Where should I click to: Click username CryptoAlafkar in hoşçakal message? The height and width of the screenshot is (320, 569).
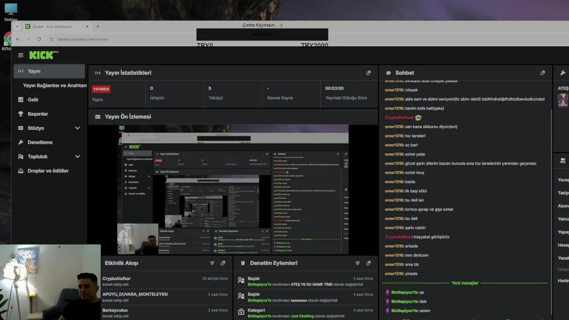pyautogui.click(x=398, y=237)
